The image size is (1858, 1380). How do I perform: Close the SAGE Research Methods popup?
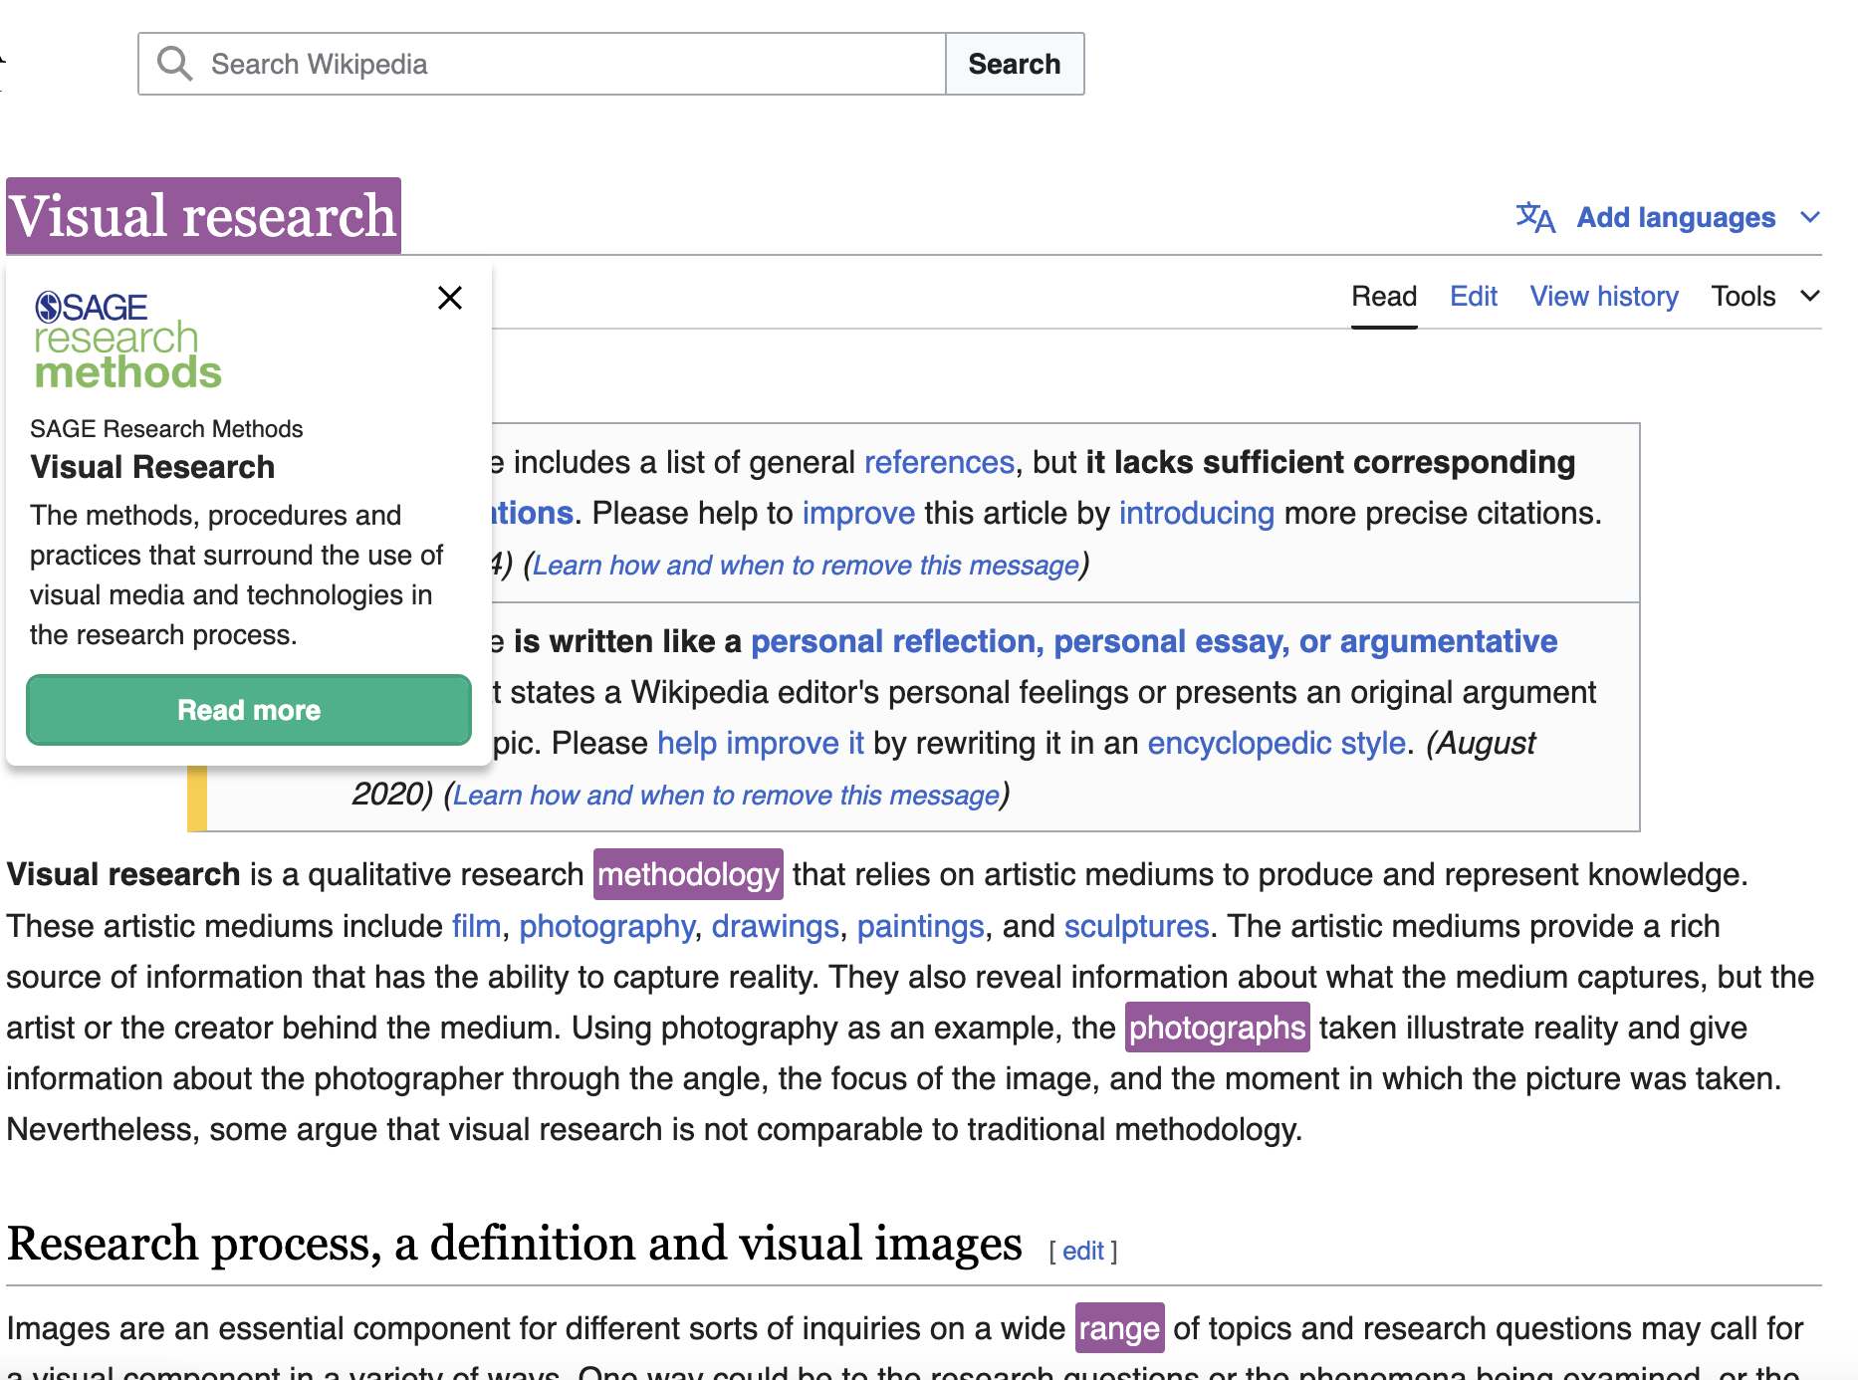pyautogui.click(x=450, y=298)
